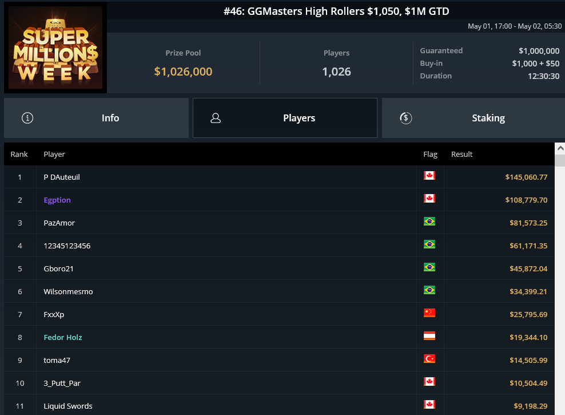Click Brazil flag for Wilsonmesmo
This screenshot has width=565, height=415.
click(x=429, y=290)
